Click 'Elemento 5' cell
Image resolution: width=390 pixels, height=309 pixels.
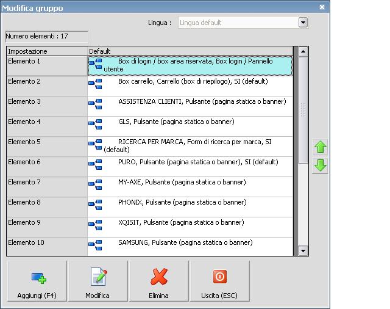pyautogui.click(x=47, y=147)
